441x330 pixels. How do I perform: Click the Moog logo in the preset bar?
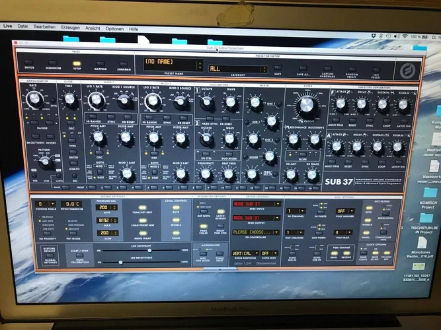(407, 70)
